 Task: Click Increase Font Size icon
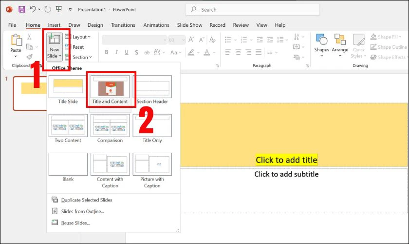click(191, 40)
